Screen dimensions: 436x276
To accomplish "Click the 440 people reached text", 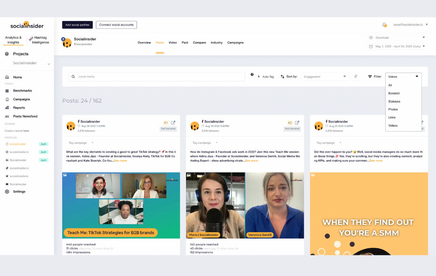I will coord(81,244).
